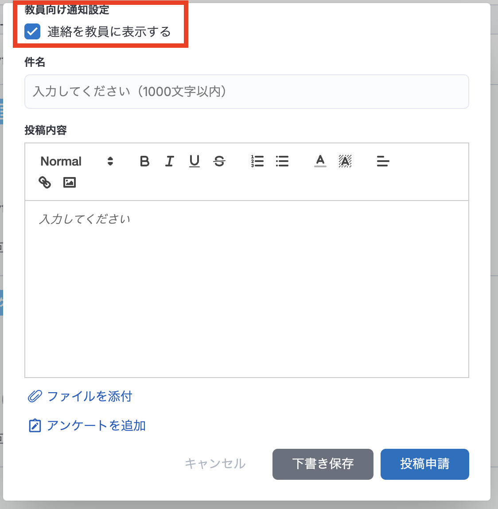The width and height of the screenshot is (498, 509).
Task: Open the Normal heading style dropdown
Action: (77, 162)
